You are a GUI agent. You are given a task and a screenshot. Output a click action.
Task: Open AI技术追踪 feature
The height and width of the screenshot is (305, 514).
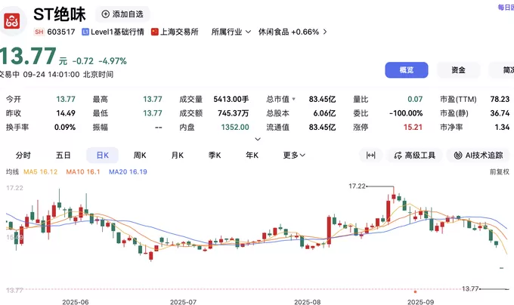479,155
